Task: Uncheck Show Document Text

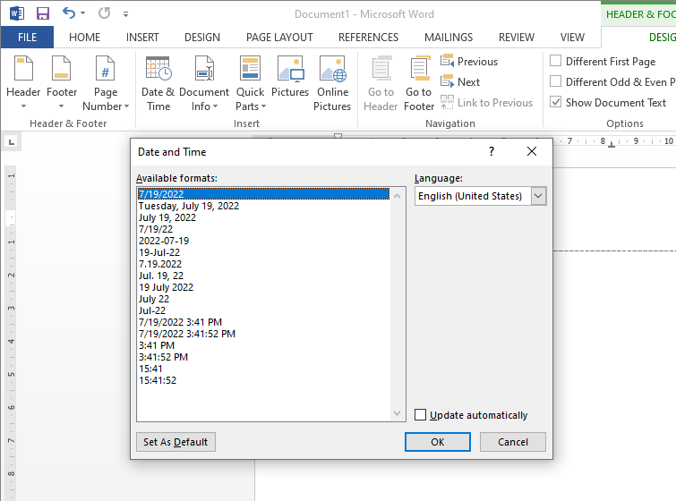Action: point(556,103)
